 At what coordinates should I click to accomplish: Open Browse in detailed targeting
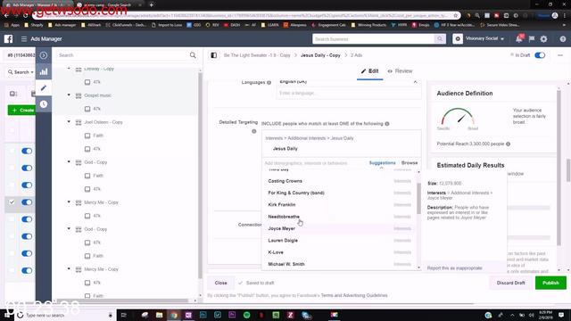(x=410, y=162)
